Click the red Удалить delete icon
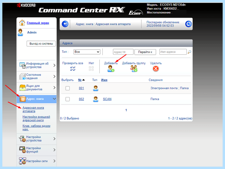 coord(156,69)
